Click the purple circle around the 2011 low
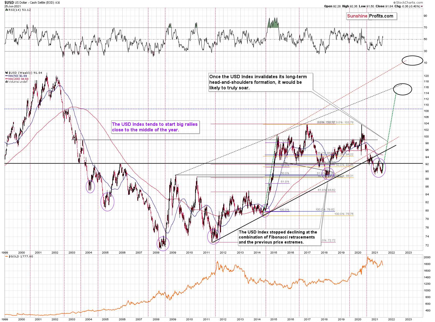The image size is (435, 322). pyautogui.click(x=214, y=236)
